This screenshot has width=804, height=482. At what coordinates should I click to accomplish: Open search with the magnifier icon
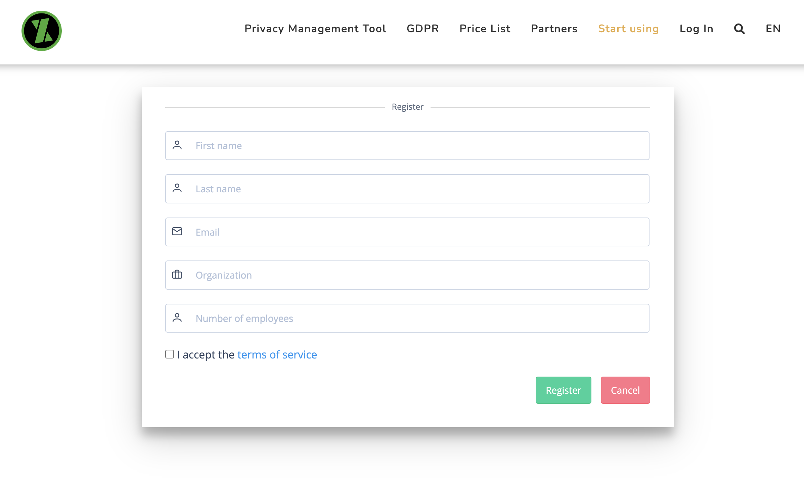(739, 29)
